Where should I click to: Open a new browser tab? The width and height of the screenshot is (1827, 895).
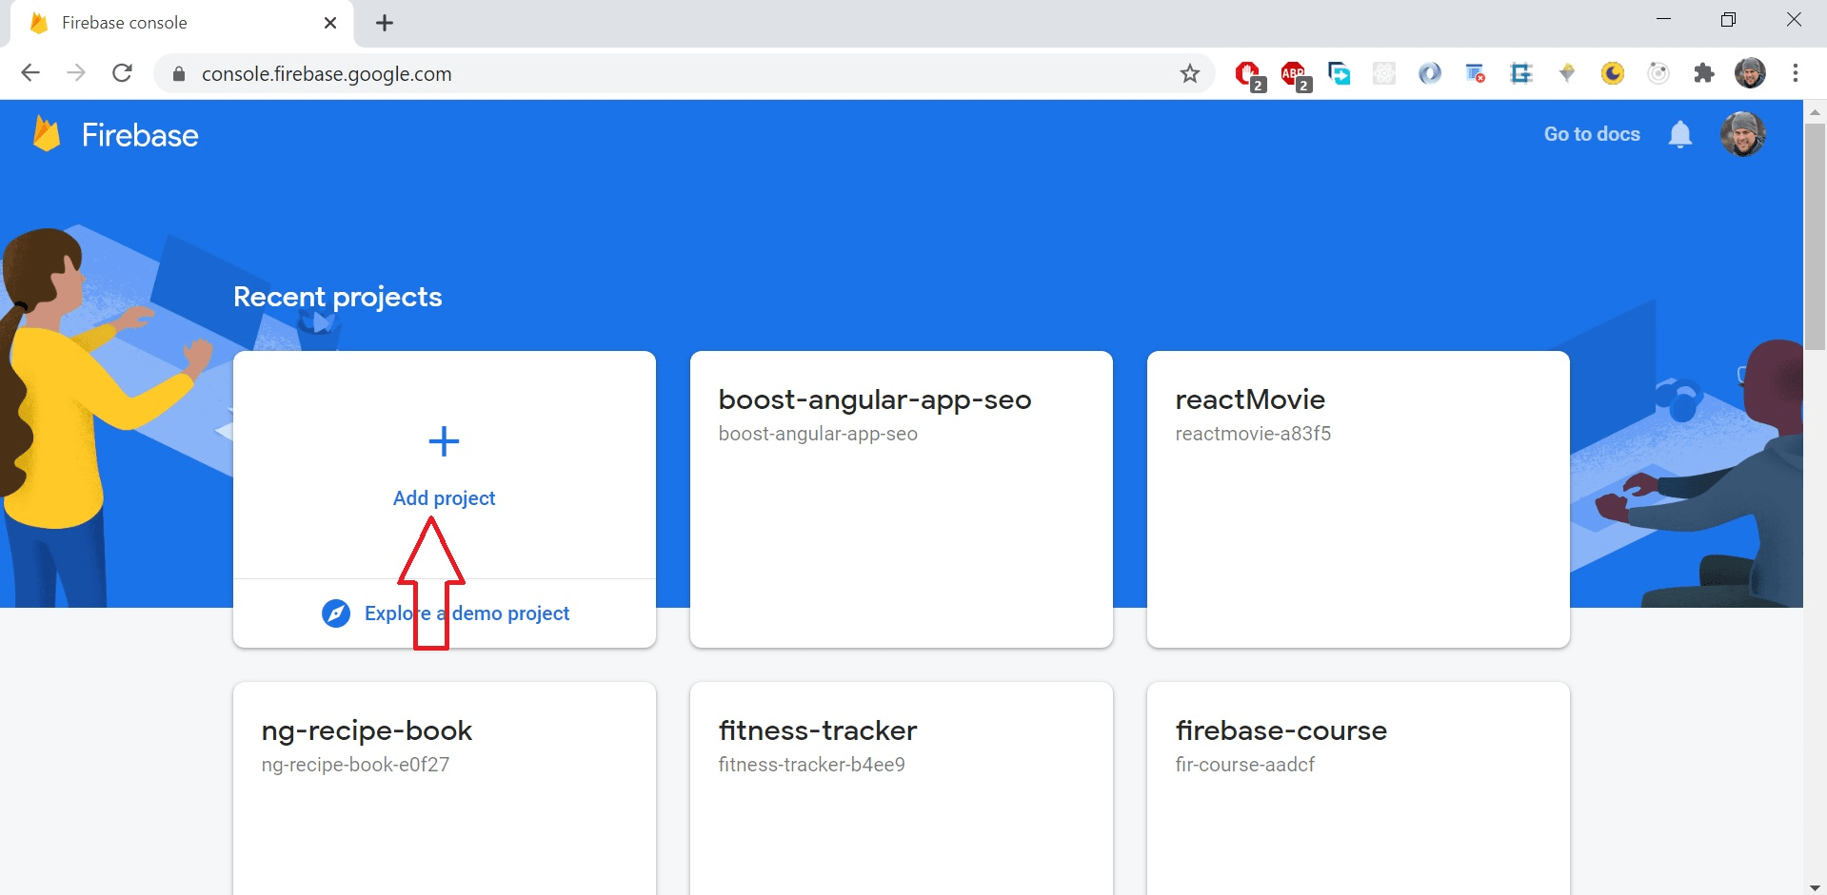(x=385, y=22)
